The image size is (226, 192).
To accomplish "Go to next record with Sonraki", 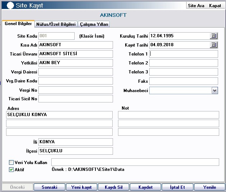I will click(x=50, y=187).
